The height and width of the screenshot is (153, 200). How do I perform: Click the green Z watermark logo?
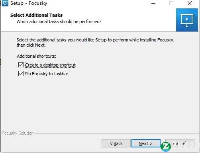pyautogui.click(x=166, y=147)
